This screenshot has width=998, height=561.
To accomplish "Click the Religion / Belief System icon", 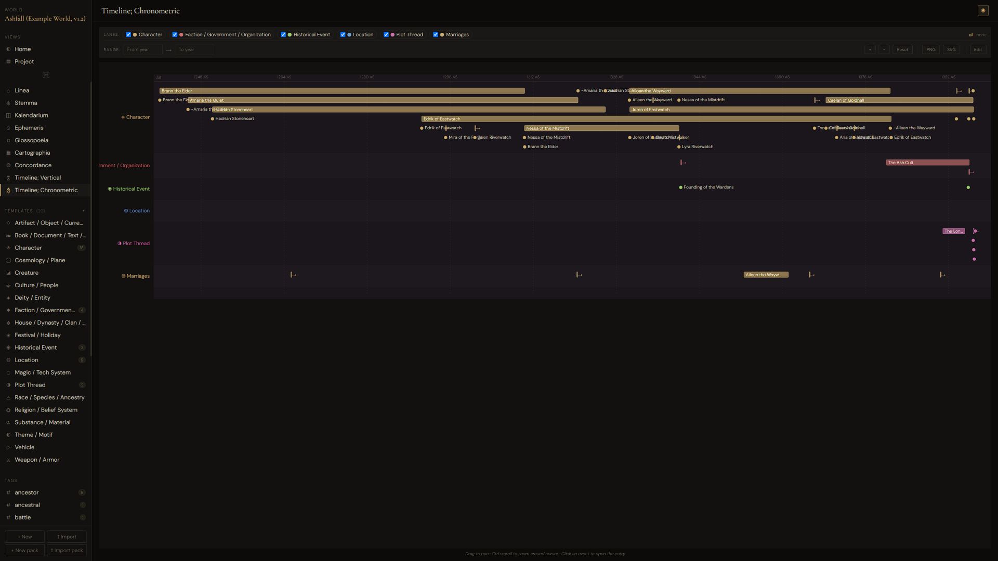I will pyautogui.click(x=8, y=410).
